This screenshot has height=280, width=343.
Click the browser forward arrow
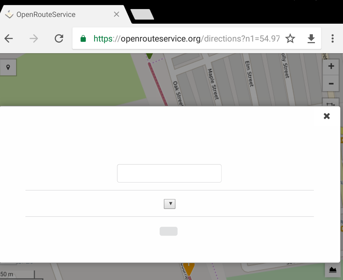pos(34,39)
